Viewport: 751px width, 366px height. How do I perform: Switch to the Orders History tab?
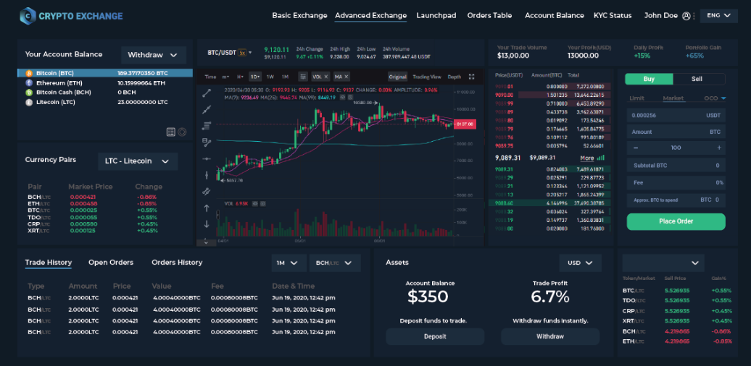(x=177, y=263)
